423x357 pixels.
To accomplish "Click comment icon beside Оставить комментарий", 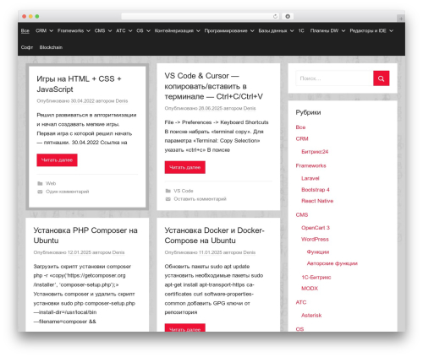I will click(168, 199).
